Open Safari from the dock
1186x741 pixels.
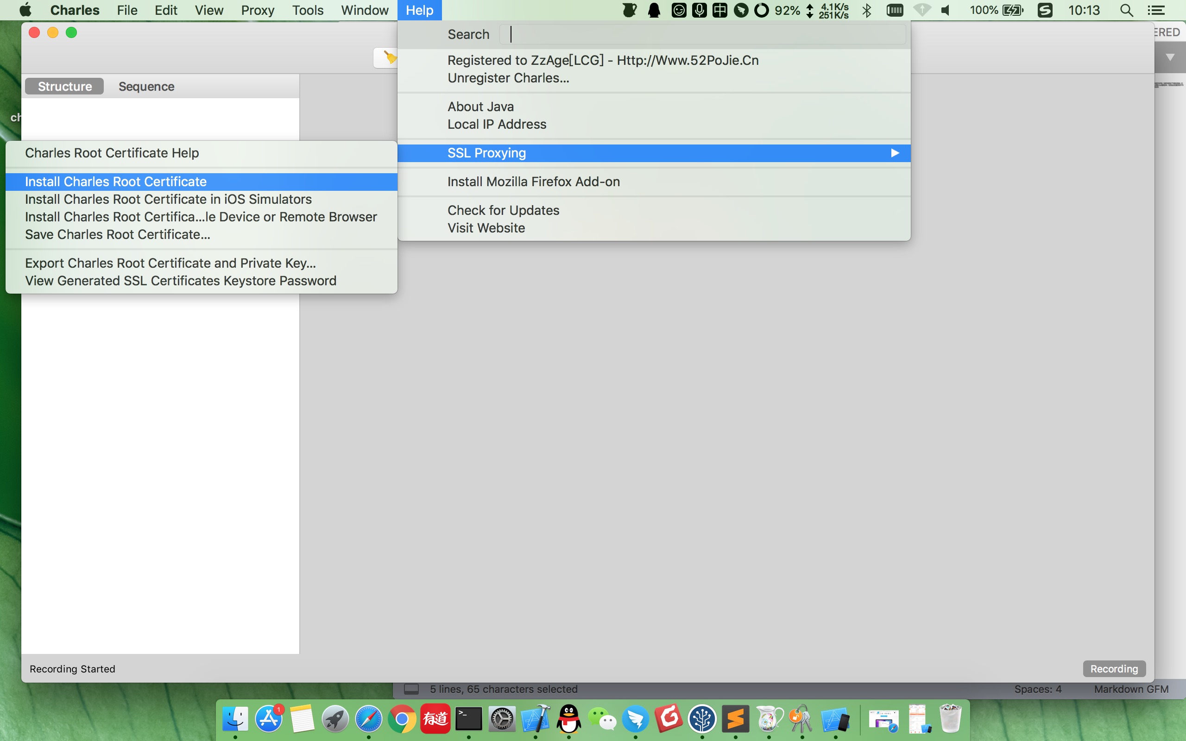pyautogui.click(x=369, y=719)
